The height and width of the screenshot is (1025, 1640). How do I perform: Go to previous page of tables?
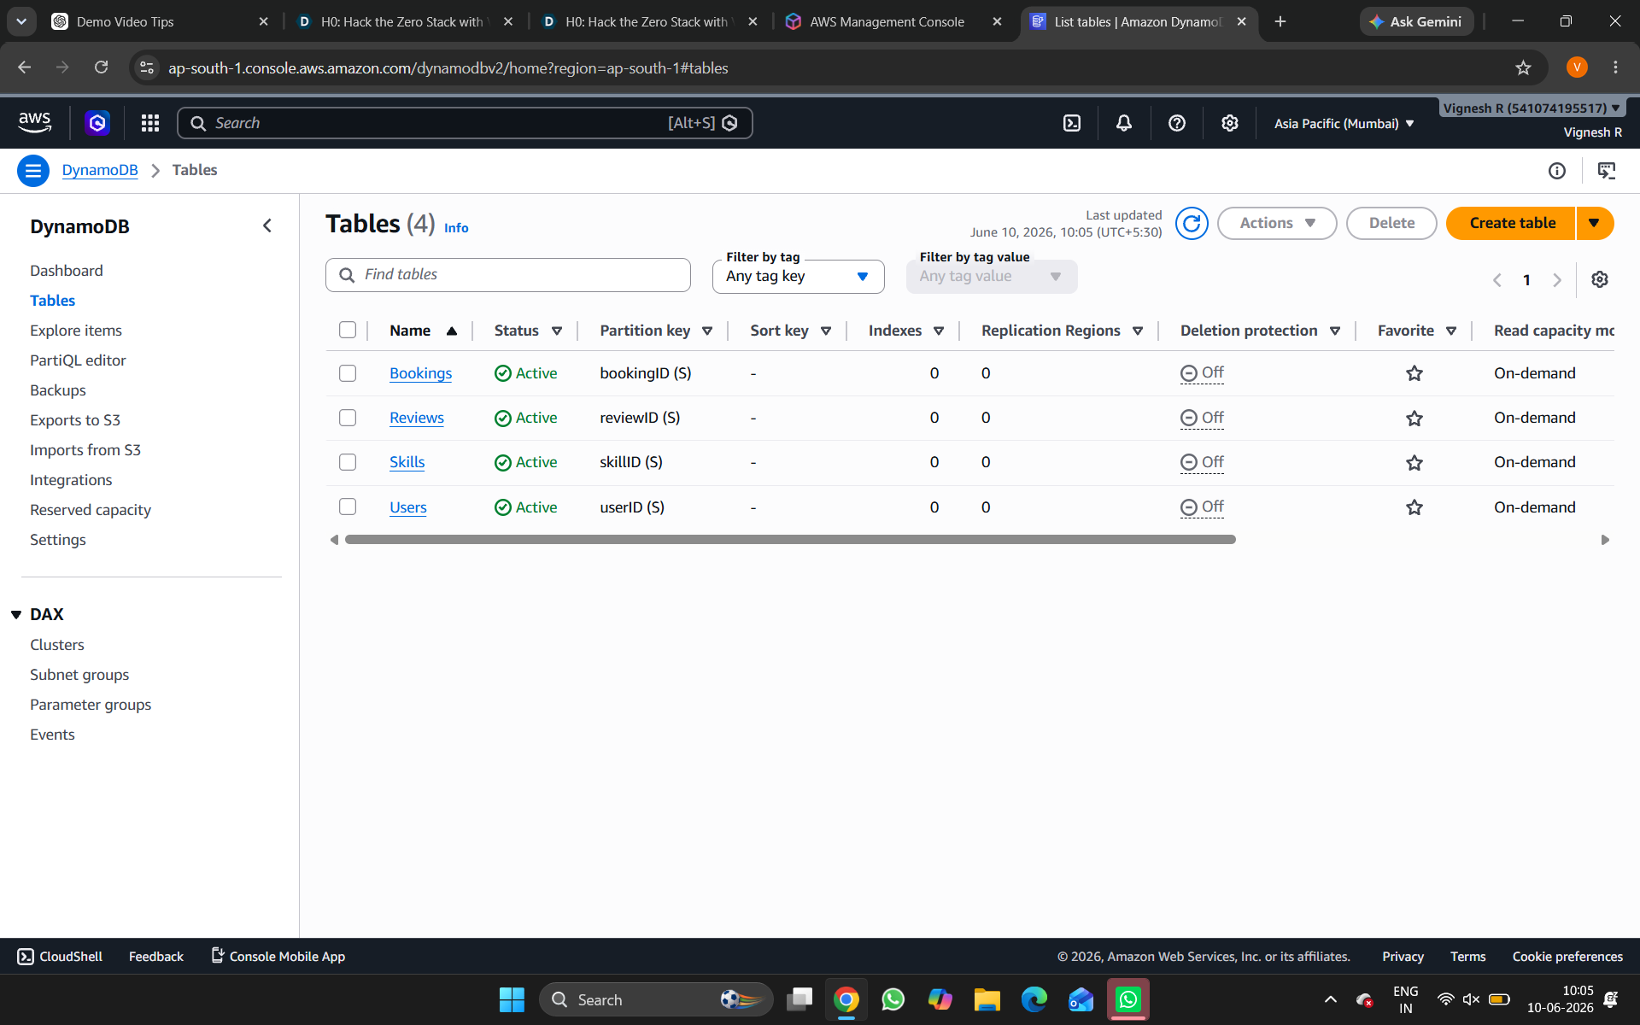click(x=1497, y=280)
